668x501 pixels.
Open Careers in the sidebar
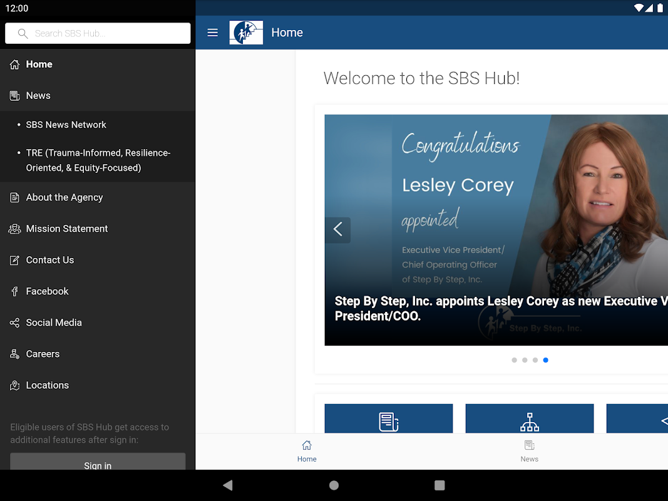(x=98, y=354)
